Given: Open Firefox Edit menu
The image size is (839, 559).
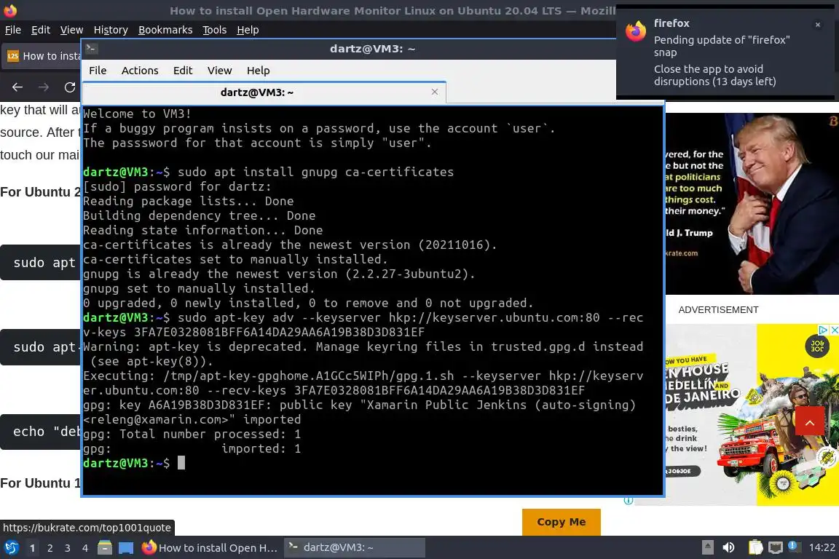Looking at the screenshot, I should [x=41, y=30].
